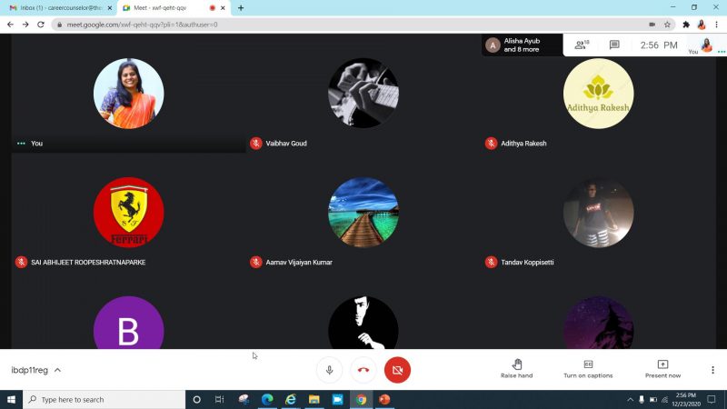This screenshot has width=727, height=409.
Task: Click Tandav Koppisetti muted mic icon
Action: [491, 262]
